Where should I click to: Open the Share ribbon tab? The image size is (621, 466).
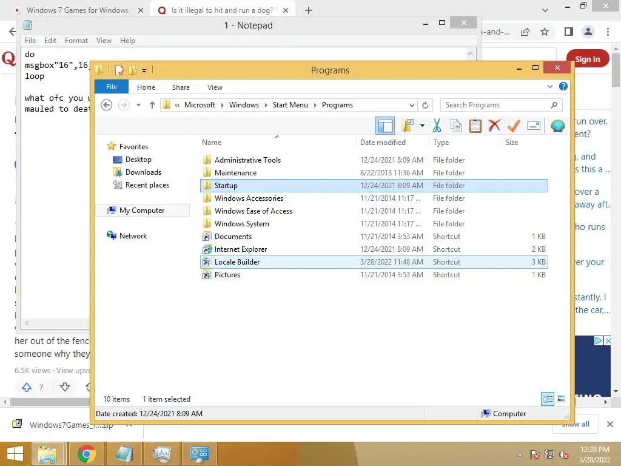[181, 87]
